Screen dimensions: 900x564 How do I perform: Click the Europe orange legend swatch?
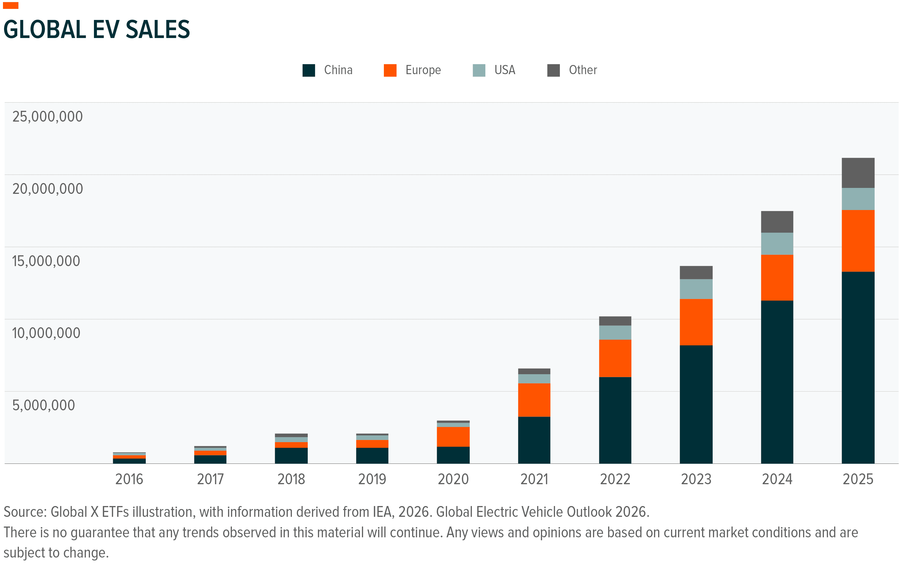click(390, 70)
